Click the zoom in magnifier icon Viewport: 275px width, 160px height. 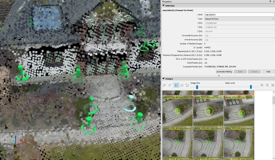pos(262,85)
